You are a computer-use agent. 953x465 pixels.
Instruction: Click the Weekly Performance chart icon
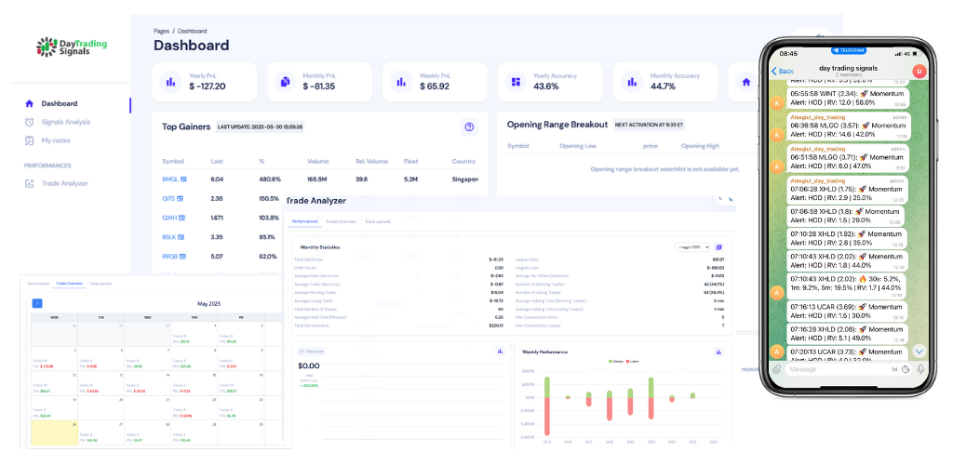coord(718,352)
